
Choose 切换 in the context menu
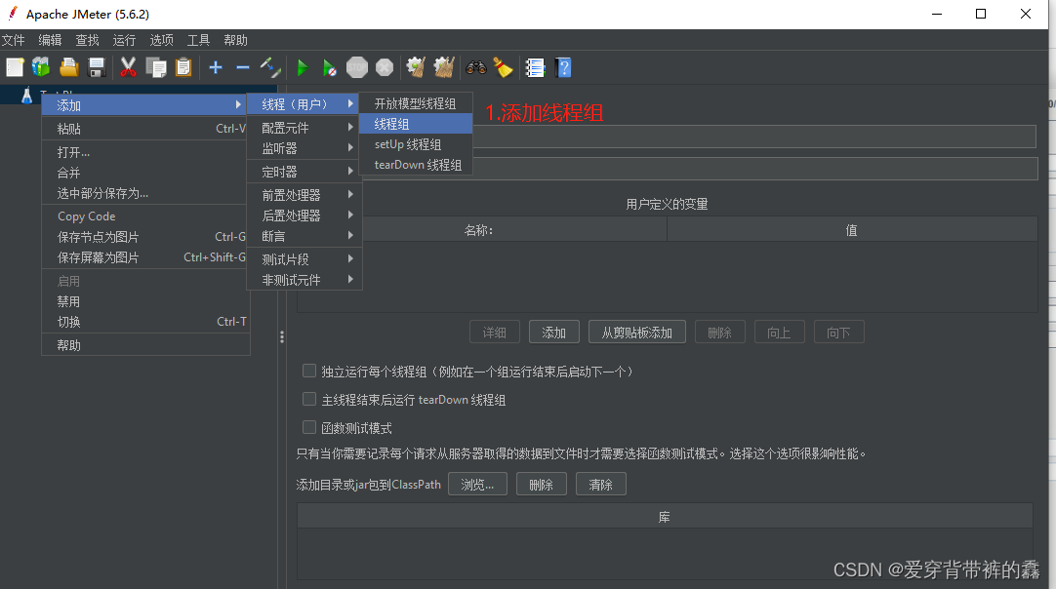pyautogui.click(x=144, y=322)
